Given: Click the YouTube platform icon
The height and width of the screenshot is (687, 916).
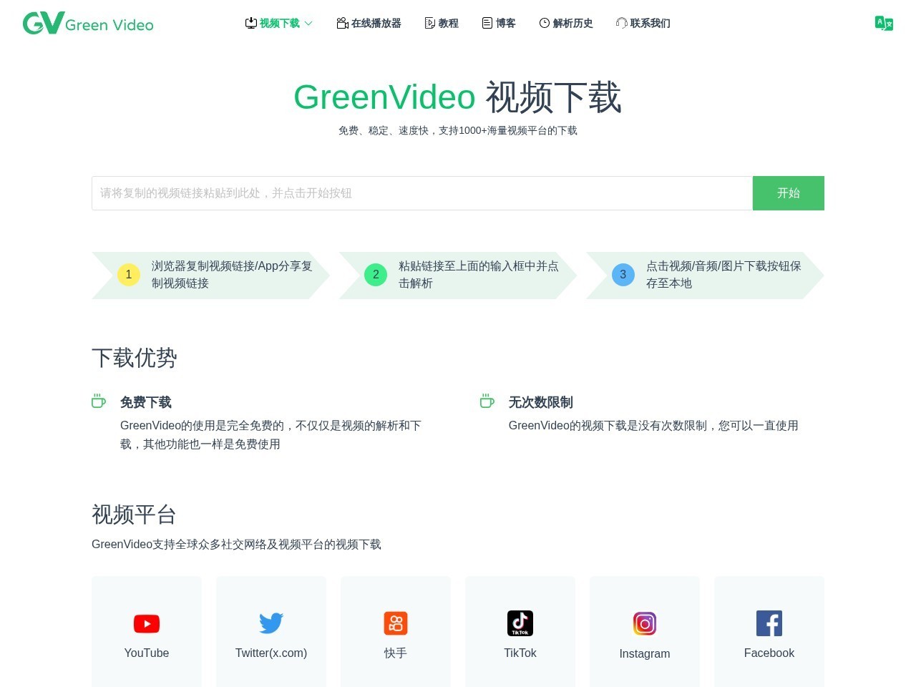Looking at the screenshot, I should [147, 624].
